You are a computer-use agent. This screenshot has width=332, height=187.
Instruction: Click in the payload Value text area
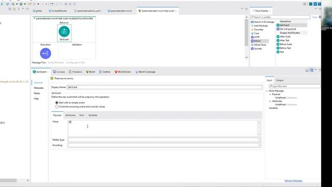tap(163, 128)
